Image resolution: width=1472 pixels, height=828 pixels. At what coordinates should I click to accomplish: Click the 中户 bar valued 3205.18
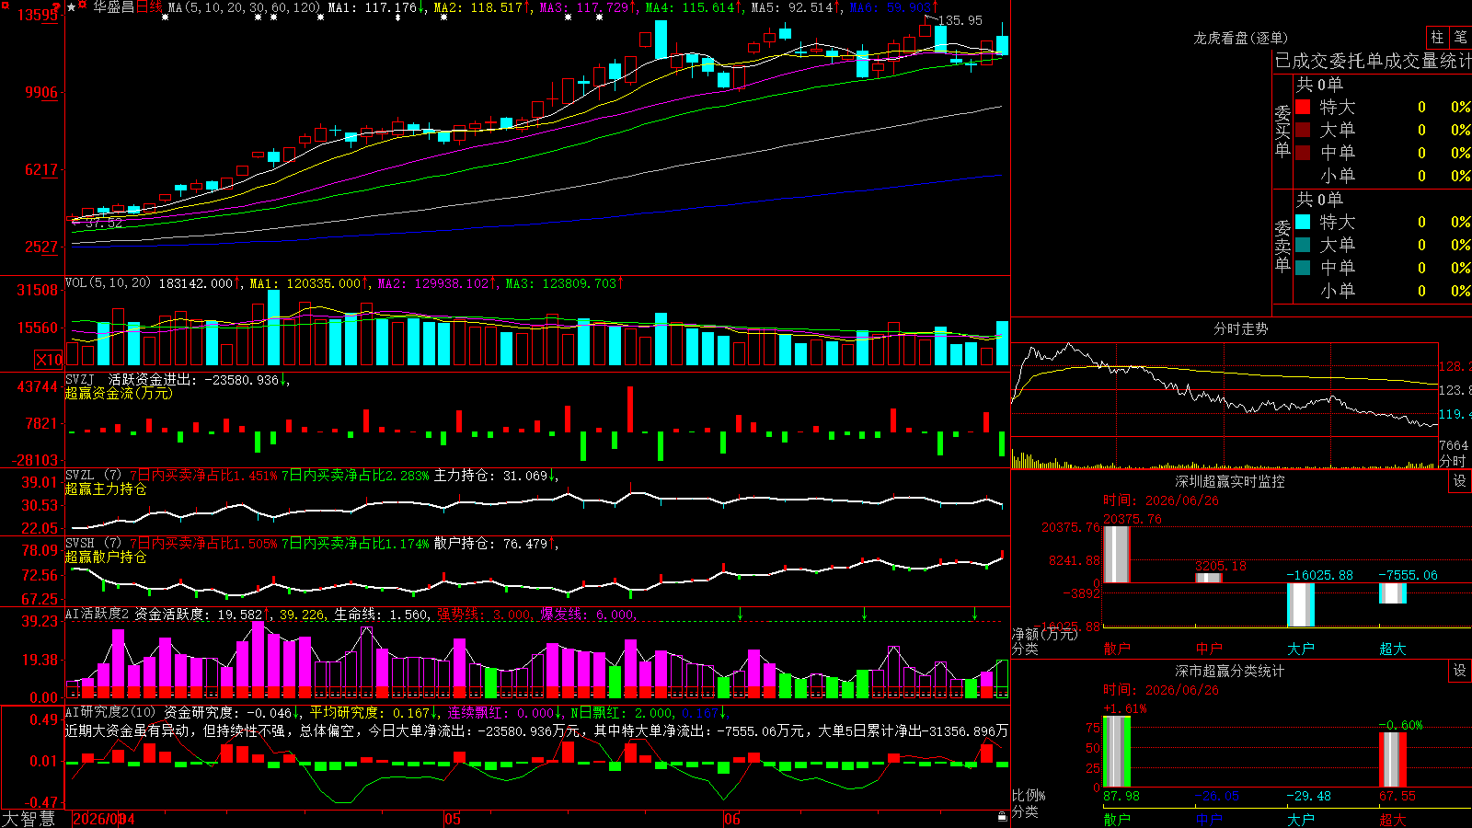click(1209, 577)
